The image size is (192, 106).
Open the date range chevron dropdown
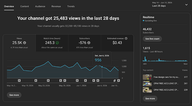(x=186, y=5)
